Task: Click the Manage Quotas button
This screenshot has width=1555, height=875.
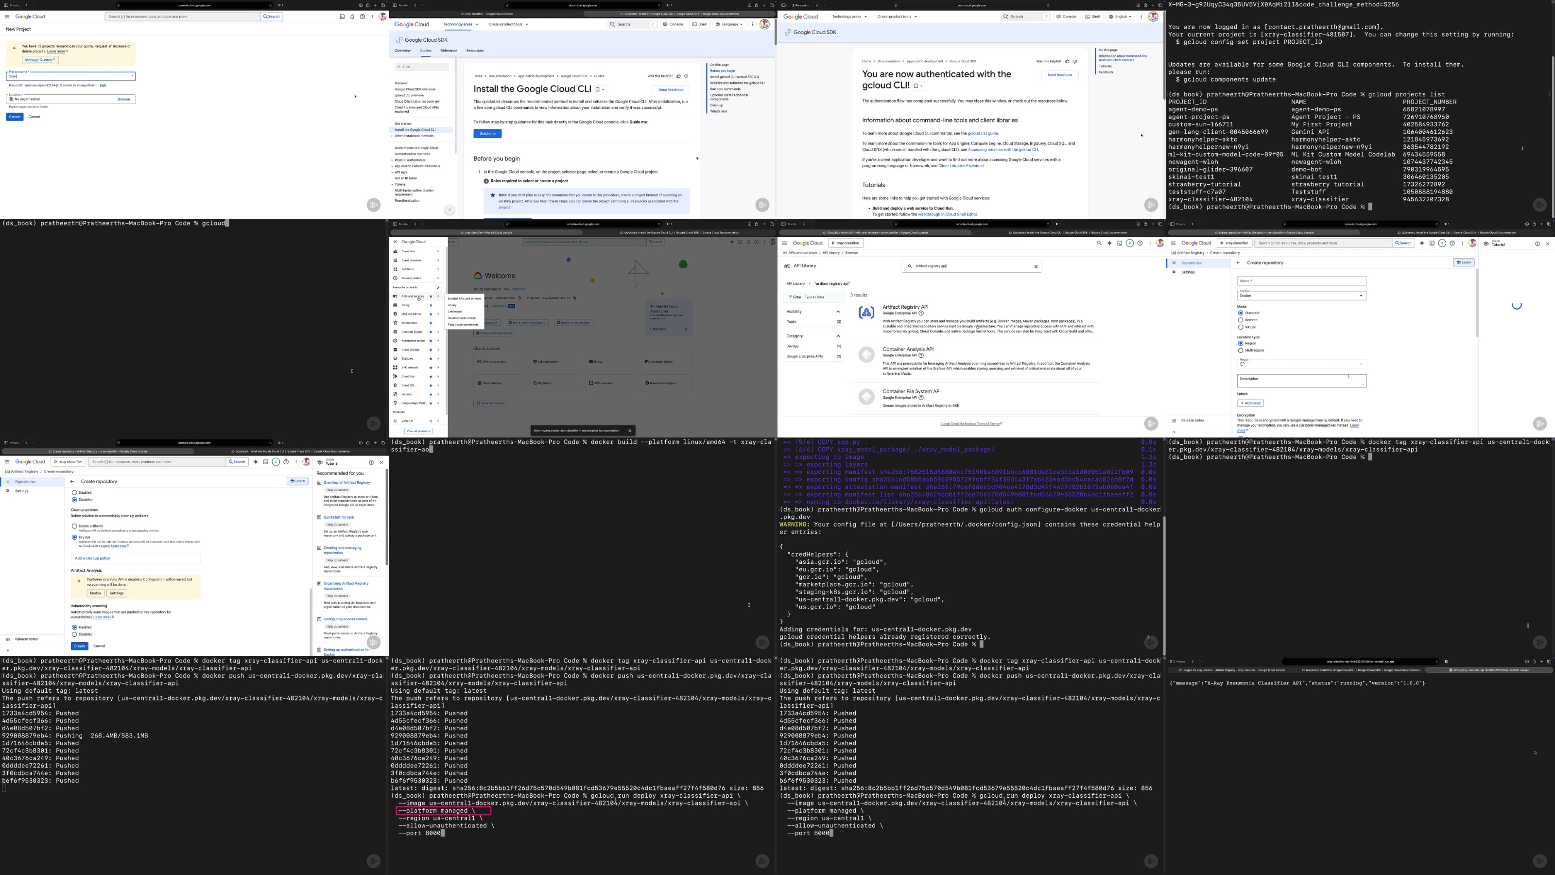Action: point(40,60)
